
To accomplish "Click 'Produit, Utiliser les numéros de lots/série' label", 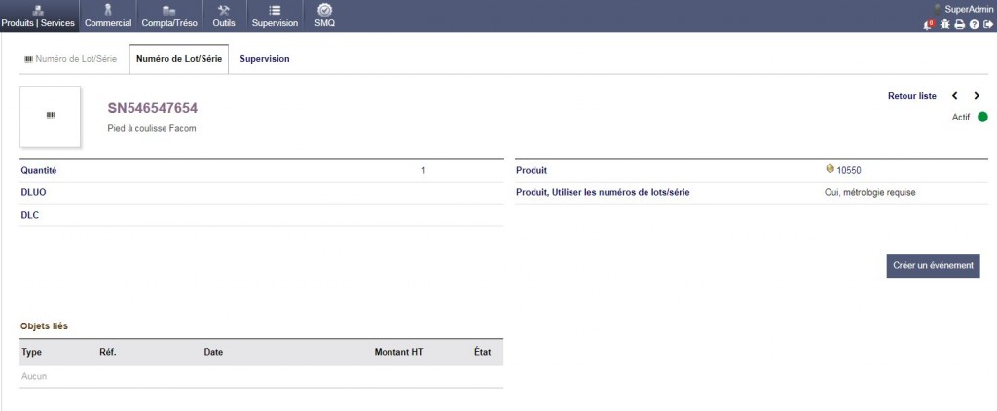I will tap(603, 192).
